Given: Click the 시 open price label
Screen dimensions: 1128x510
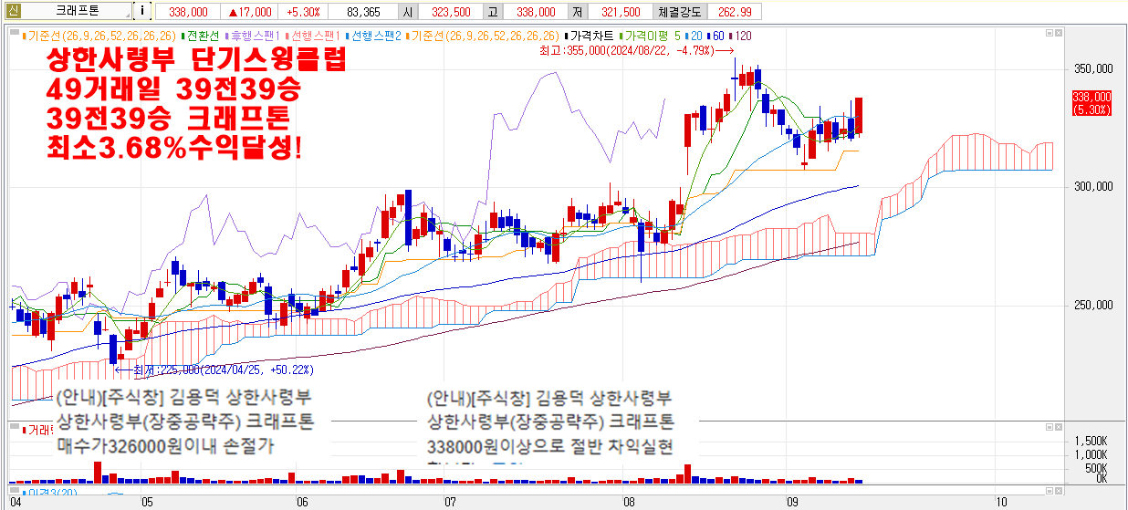Looking at the screenshot, I should click(409, 12).
